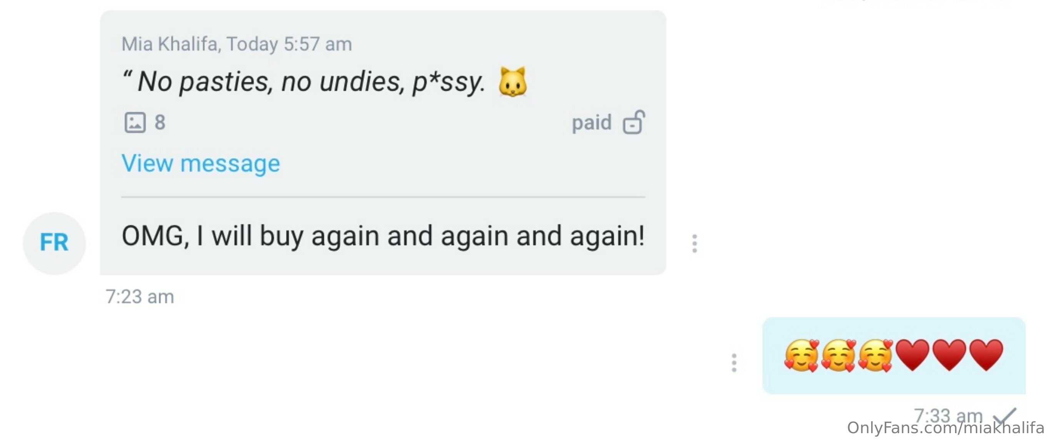The height and width of the screenshot is (442, 1050).
Task: Click the last red heart emoji
Action: pos(986,355)
